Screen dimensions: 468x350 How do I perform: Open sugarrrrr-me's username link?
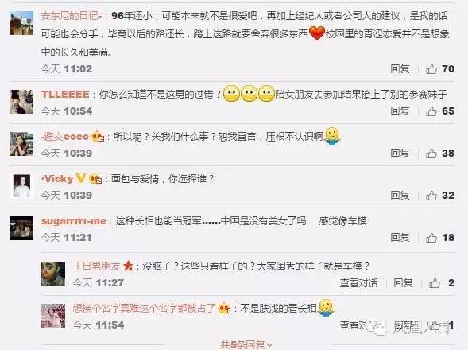click(x=74, y=221)
